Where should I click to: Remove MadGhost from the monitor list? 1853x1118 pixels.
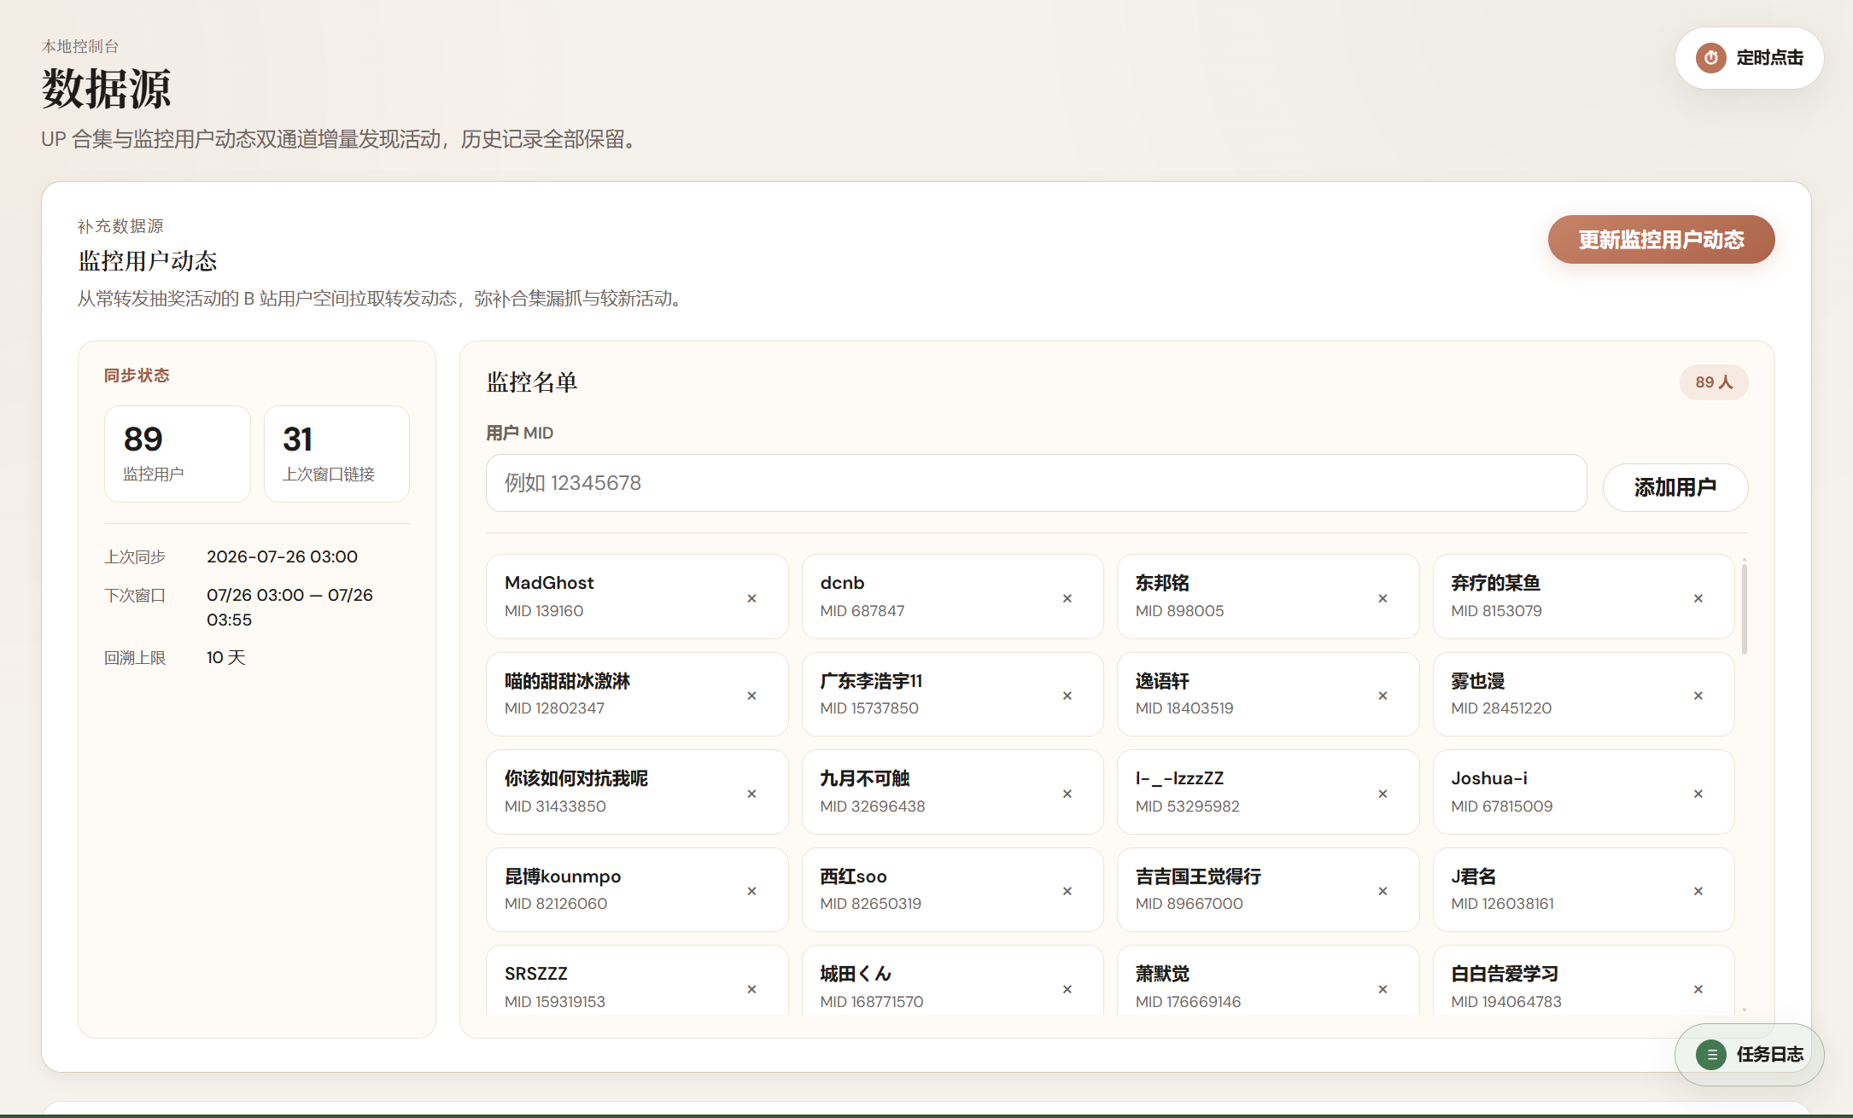click(x=751, y=598)
